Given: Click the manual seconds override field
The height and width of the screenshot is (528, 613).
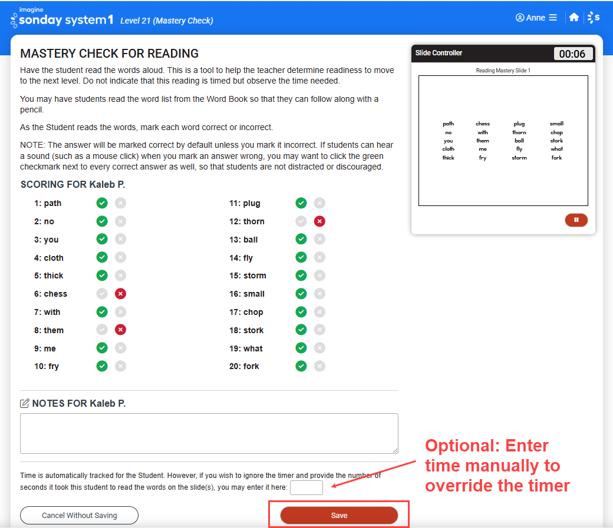Looking at the screenshot, I should tap(306, 487).
